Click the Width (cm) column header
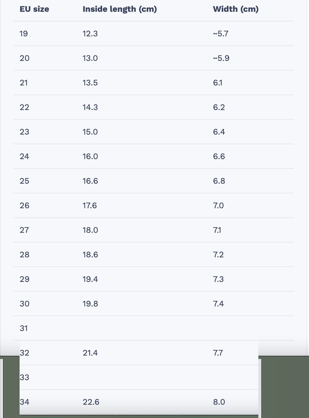This screenshot has width=309, height=418. click(236, 9)
